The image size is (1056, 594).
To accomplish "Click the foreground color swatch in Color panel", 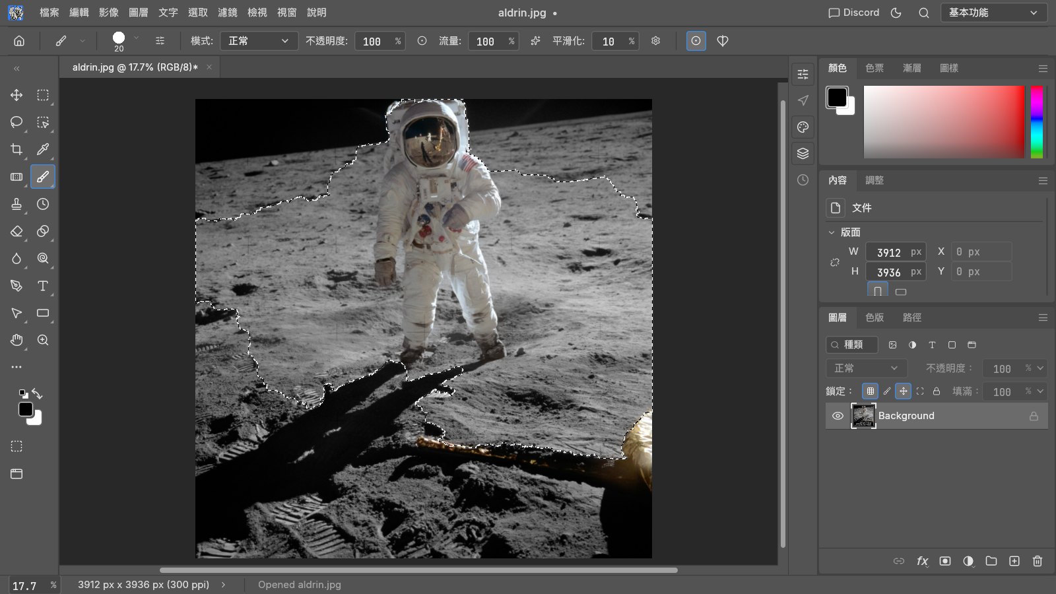I will pyautogui.click(x=837, y=97).
